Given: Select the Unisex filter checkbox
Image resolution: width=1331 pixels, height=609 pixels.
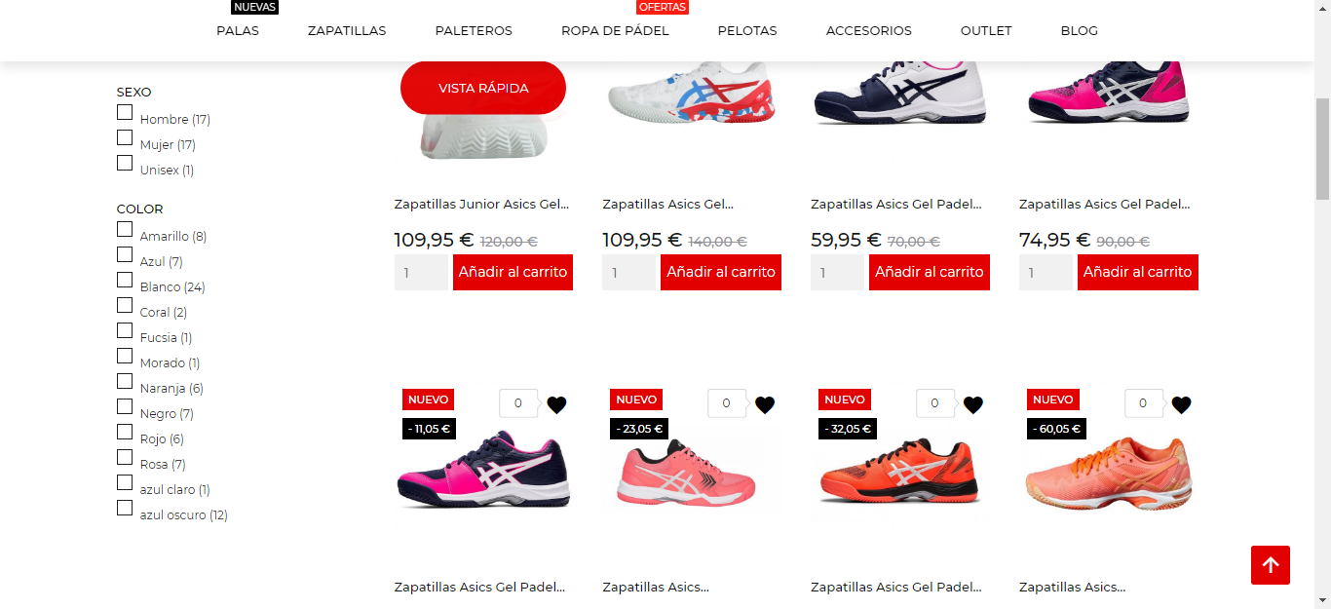Looking at the screenshot, I should (x=125, y=164).
